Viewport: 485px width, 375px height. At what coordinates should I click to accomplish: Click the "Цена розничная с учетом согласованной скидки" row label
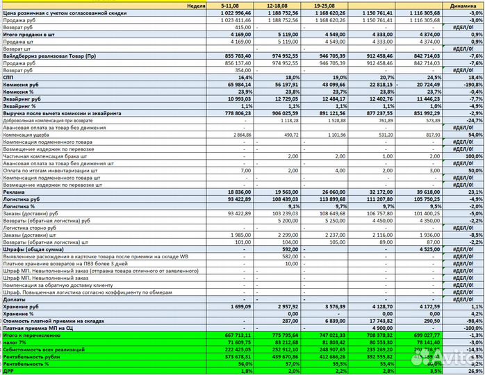click(67, 13)
